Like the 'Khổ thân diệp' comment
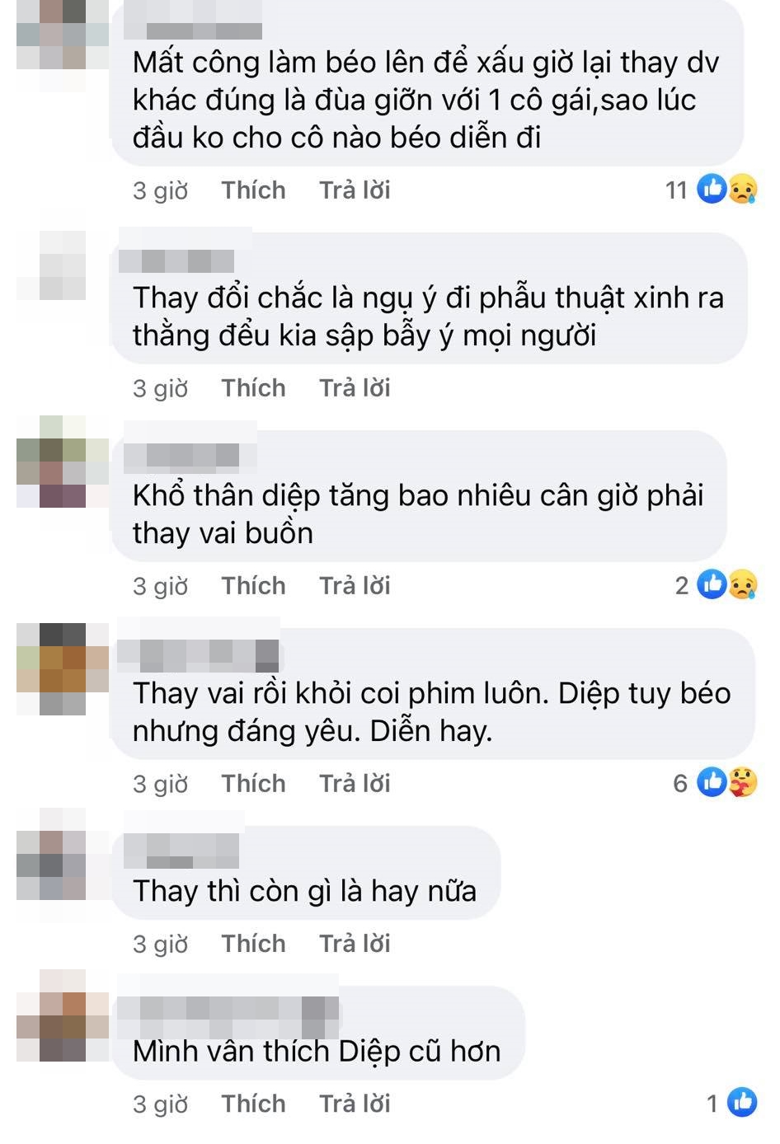Viewport: 780px width, 1144px height. point(253,586)
